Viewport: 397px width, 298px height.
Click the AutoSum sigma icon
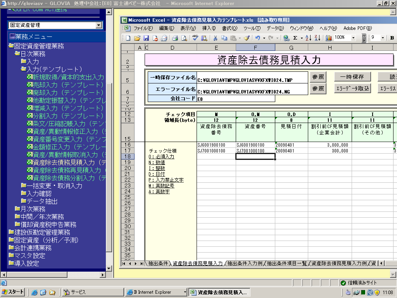(295, 38)
